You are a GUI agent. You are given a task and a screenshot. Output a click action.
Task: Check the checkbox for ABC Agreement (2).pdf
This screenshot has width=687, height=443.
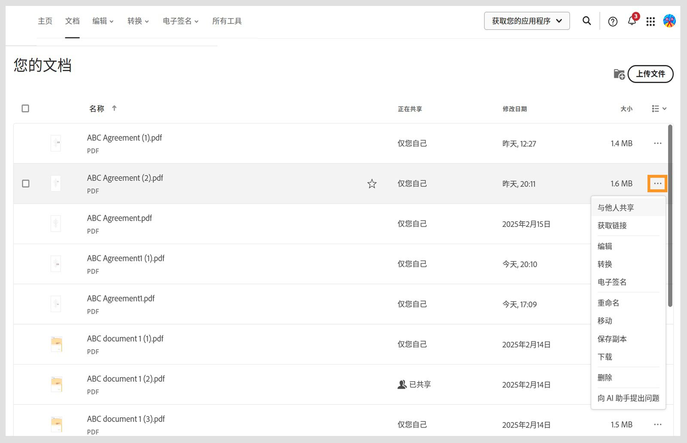26,184
